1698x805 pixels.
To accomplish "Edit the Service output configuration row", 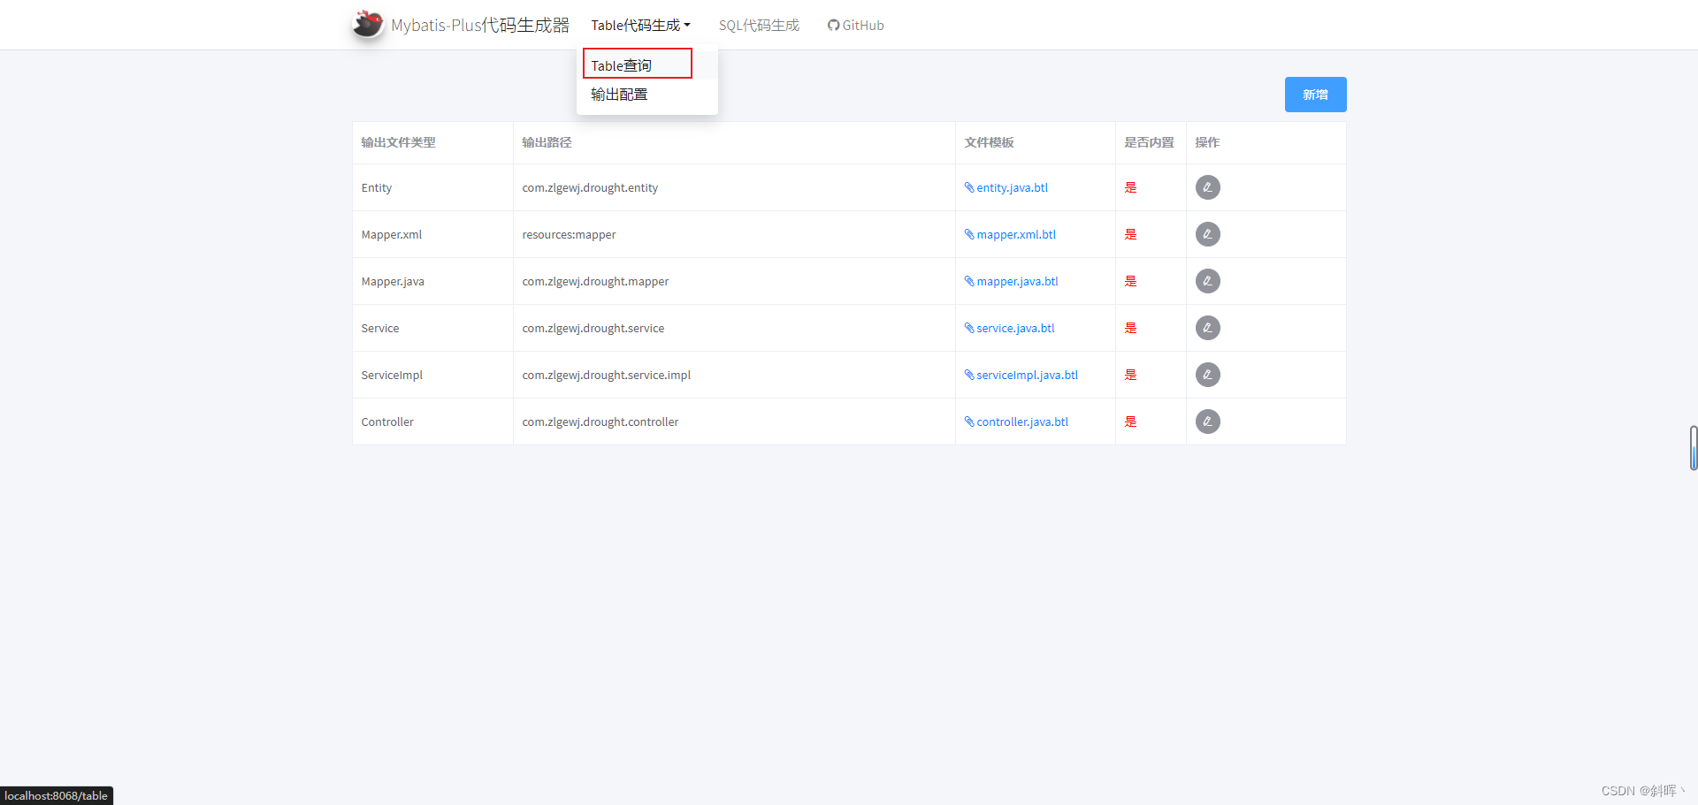I will [1207, 328].
